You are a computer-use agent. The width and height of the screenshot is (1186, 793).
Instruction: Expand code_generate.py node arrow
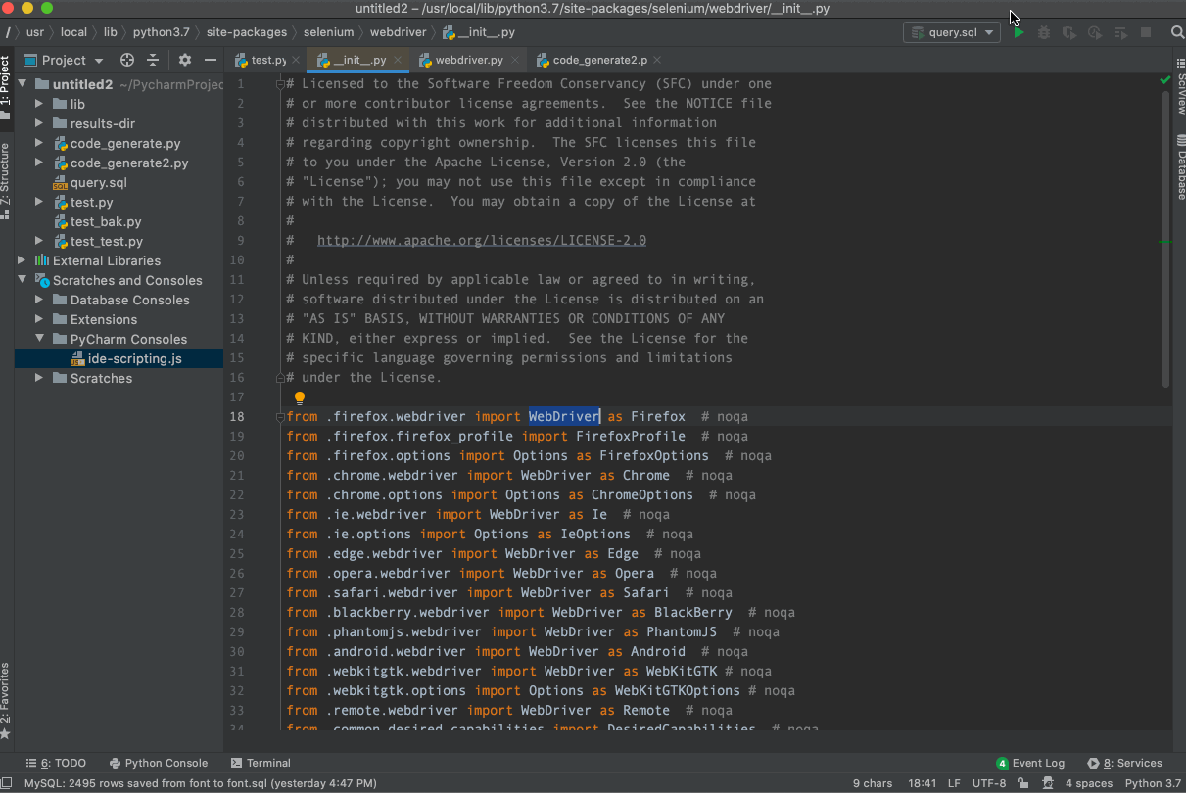[x=39, y=143]
